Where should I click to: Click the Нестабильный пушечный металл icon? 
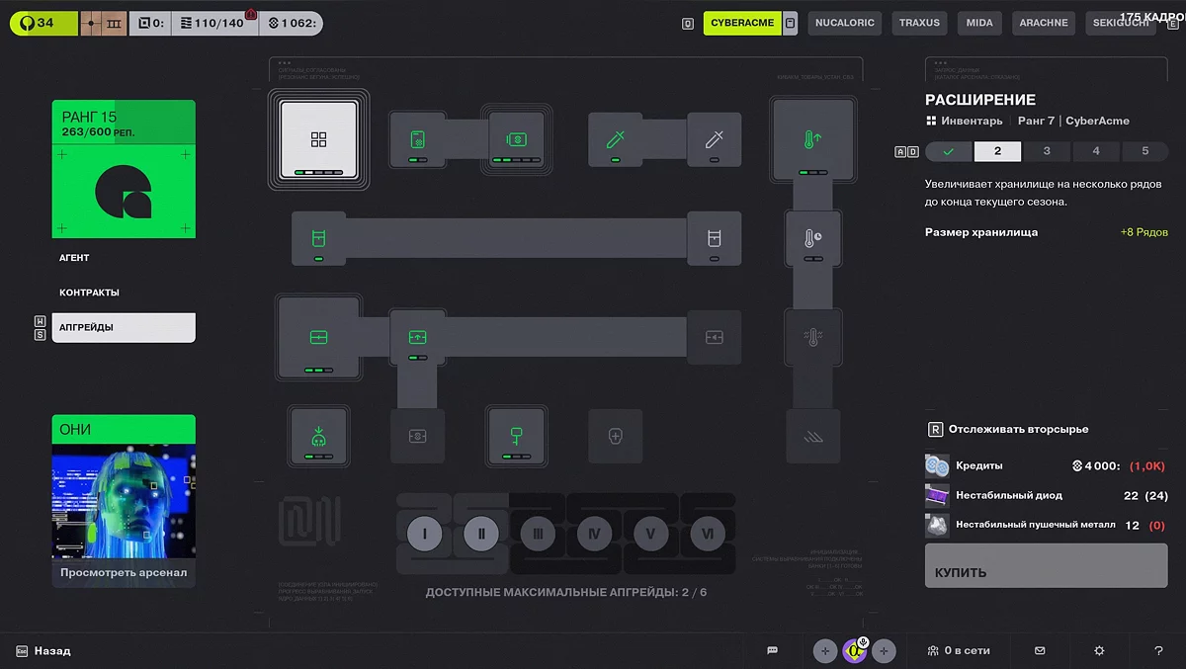(x=937, y=525)
